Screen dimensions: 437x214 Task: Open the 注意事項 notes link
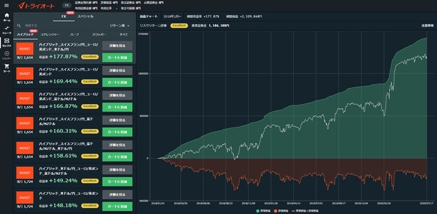[427, 26]
